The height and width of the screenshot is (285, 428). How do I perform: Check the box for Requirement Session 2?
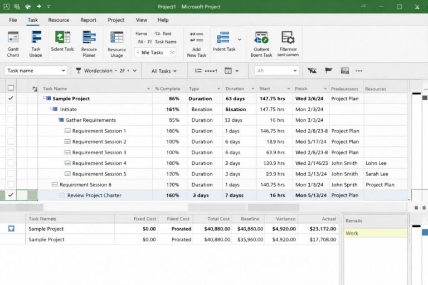coord(11,141)
